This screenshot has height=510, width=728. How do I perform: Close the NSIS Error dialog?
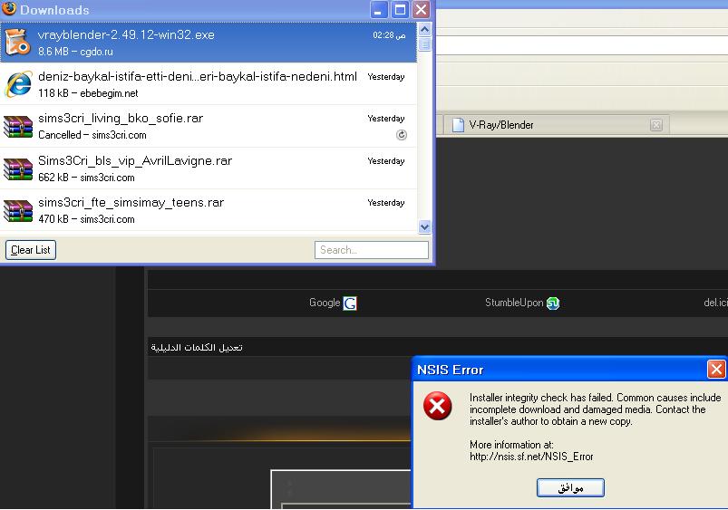716,370
